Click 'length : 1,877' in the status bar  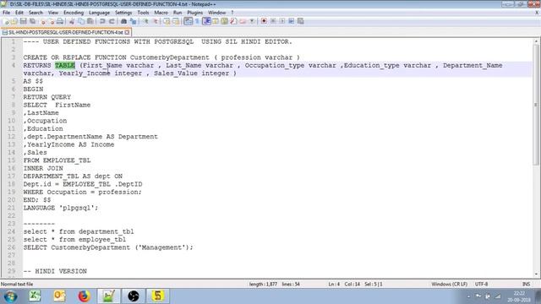coord(263,285)
